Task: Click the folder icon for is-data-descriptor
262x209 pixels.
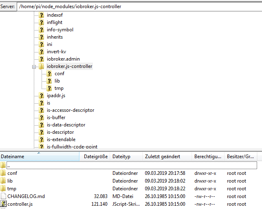Action: coord(41,125)
